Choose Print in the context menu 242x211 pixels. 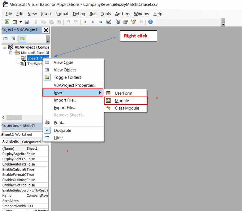(x=73, y=123)
